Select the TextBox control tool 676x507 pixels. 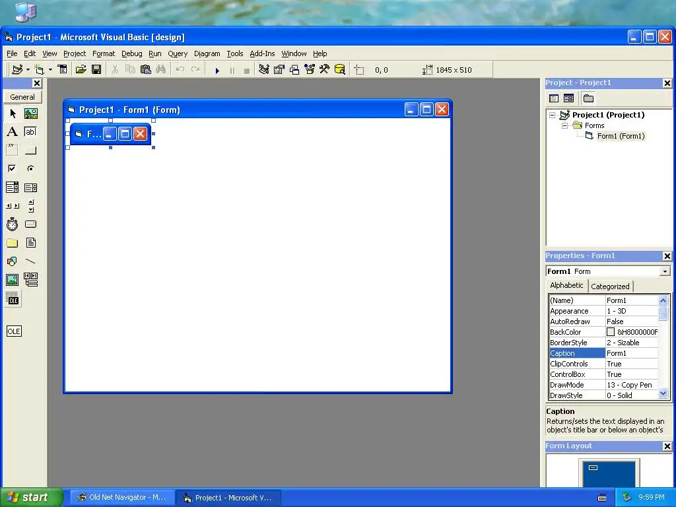click(30, 132)
